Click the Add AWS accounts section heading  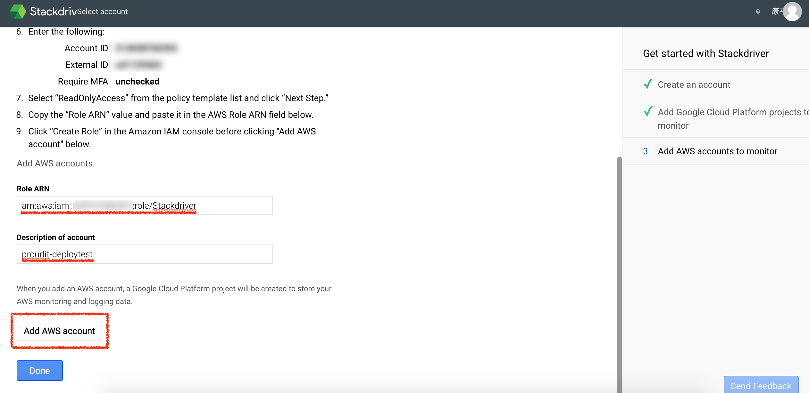point(54,163)
